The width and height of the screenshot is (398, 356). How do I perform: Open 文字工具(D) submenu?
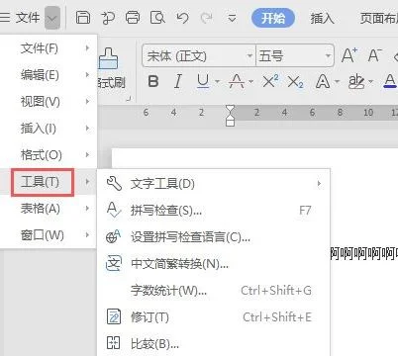[x=214, y=184]
